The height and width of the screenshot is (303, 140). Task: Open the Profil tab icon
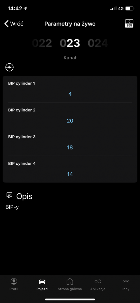coord(14,281)
